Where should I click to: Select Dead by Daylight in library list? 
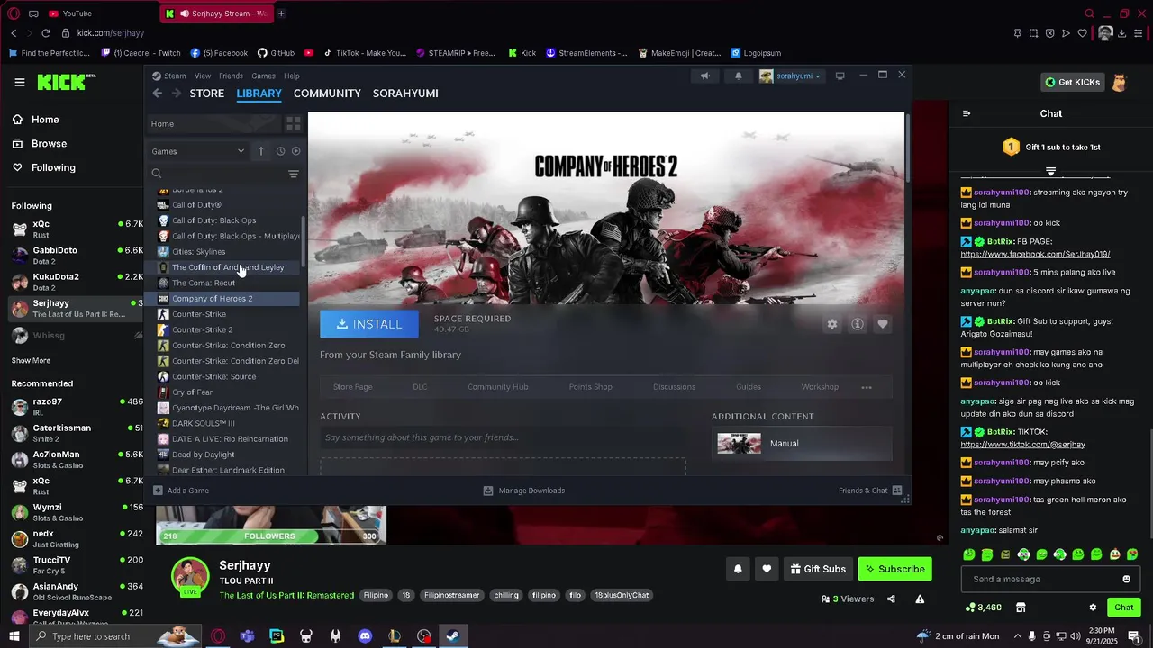pyautogui.click(x=203, y=454)
